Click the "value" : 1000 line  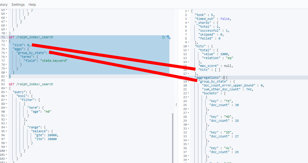[216, 54]
